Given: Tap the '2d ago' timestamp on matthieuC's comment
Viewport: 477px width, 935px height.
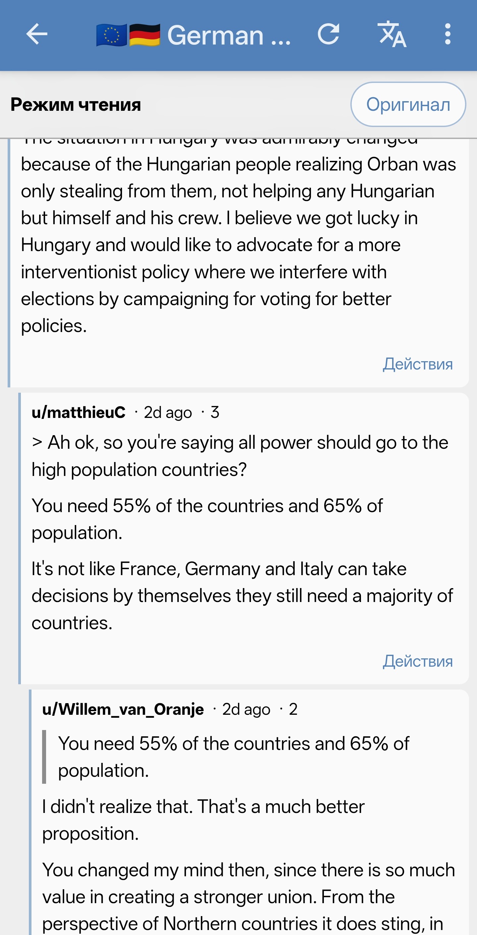Looking at the screenshot, I should click(168, 413).
